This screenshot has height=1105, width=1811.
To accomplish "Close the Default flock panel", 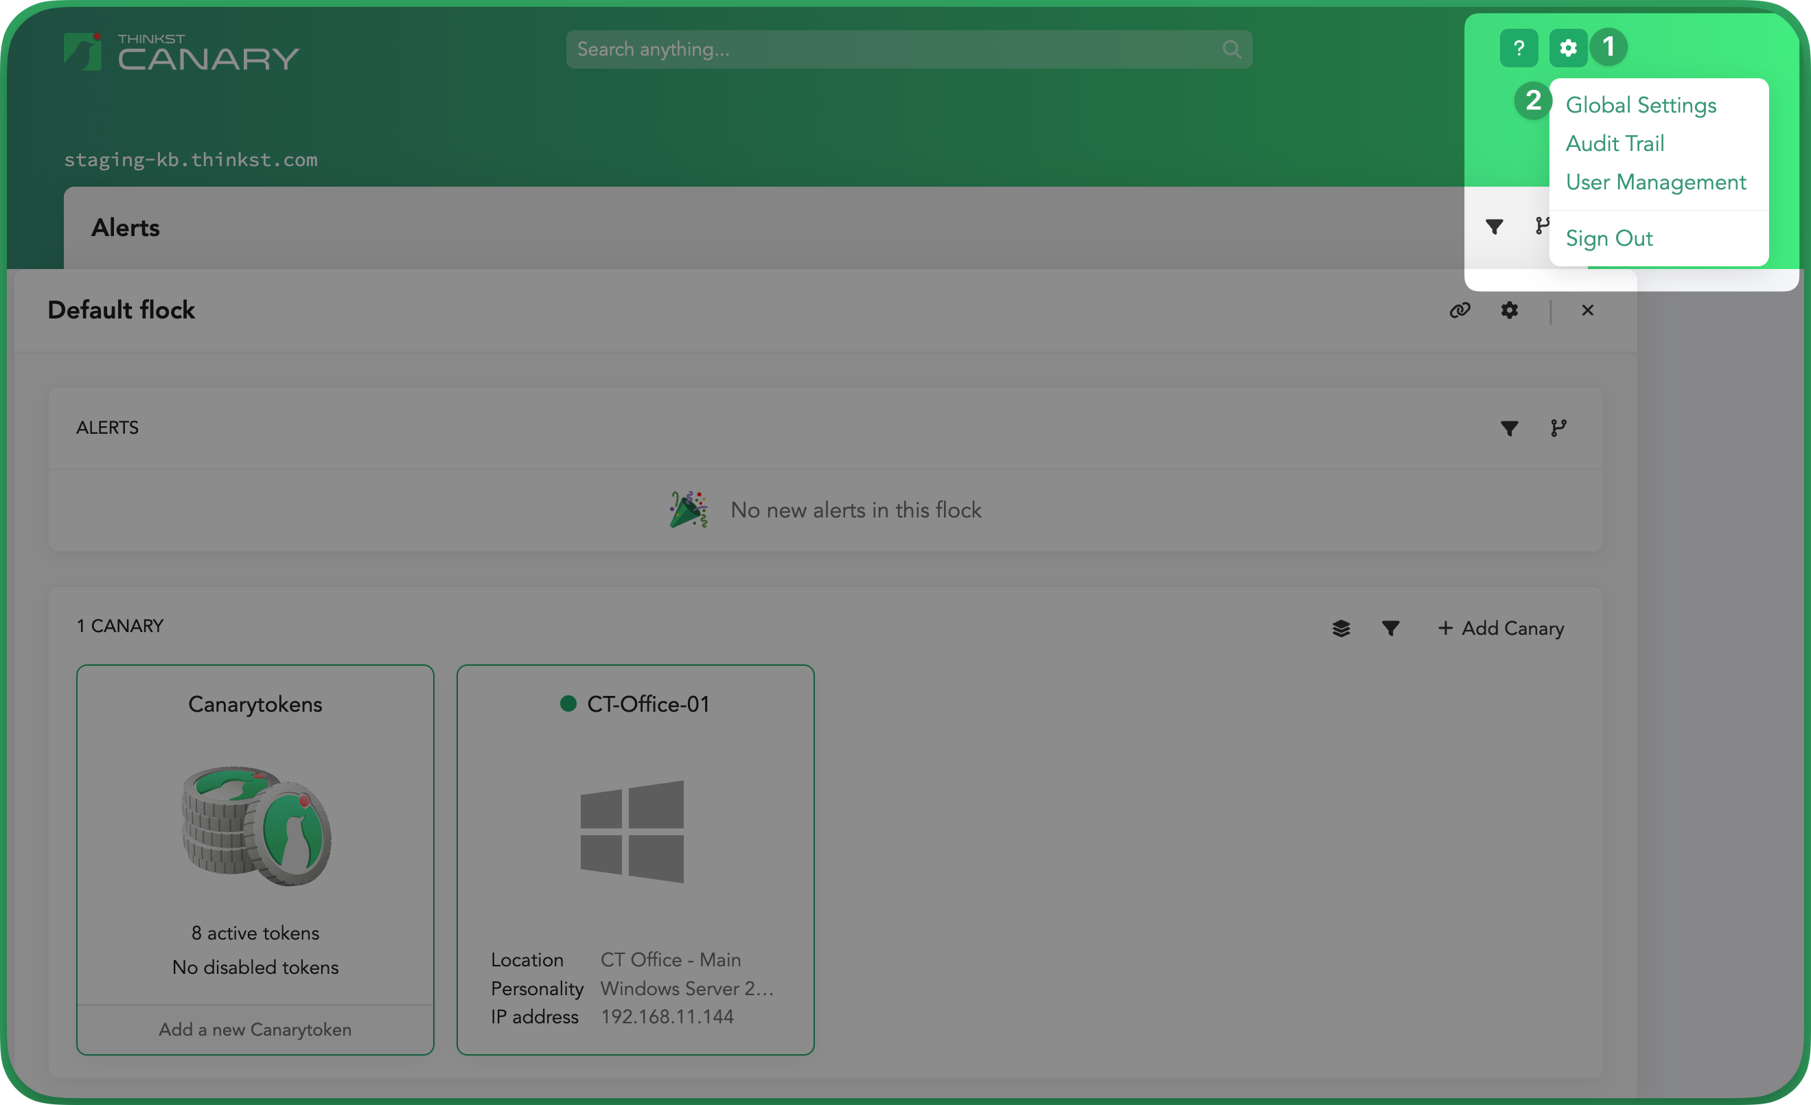I will pos(1587,310).
